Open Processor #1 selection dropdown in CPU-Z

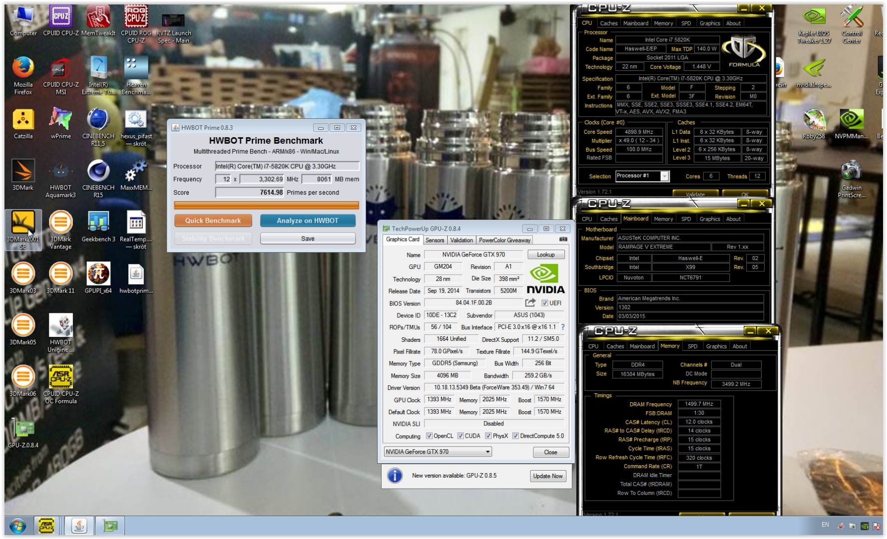[x=642, y=176]
